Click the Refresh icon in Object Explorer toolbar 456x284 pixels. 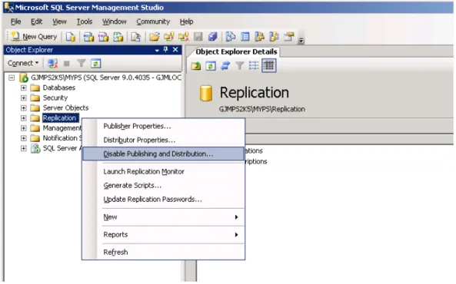(x=95, y=63)
